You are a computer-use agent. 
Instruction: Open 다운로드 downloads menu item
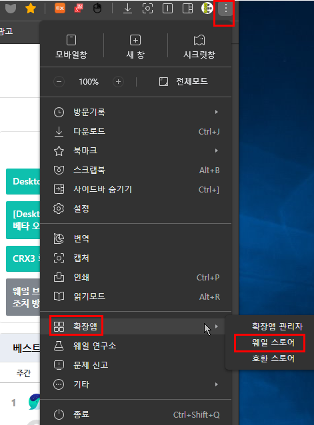coord(135,131)
